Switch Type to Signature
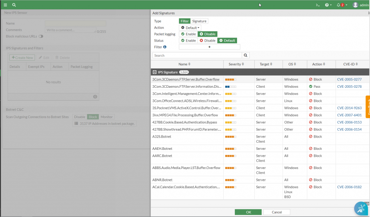Viewport: 370px width, 217px height. (199, 21)
